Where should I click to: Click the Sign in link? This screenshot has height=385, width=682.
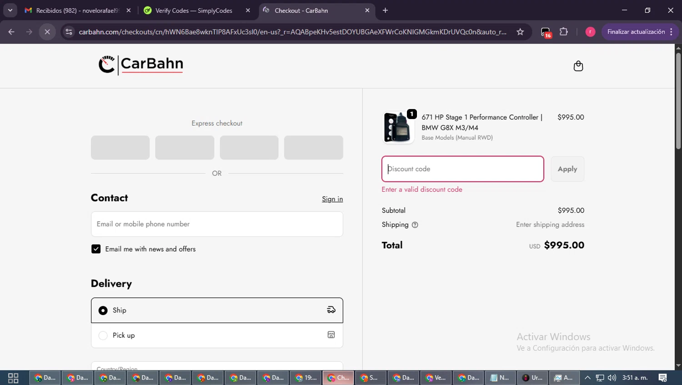coord(332,199)
